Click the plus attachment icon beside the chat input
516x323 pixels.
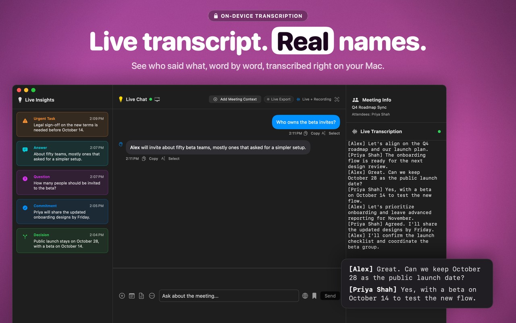[122, 296]
